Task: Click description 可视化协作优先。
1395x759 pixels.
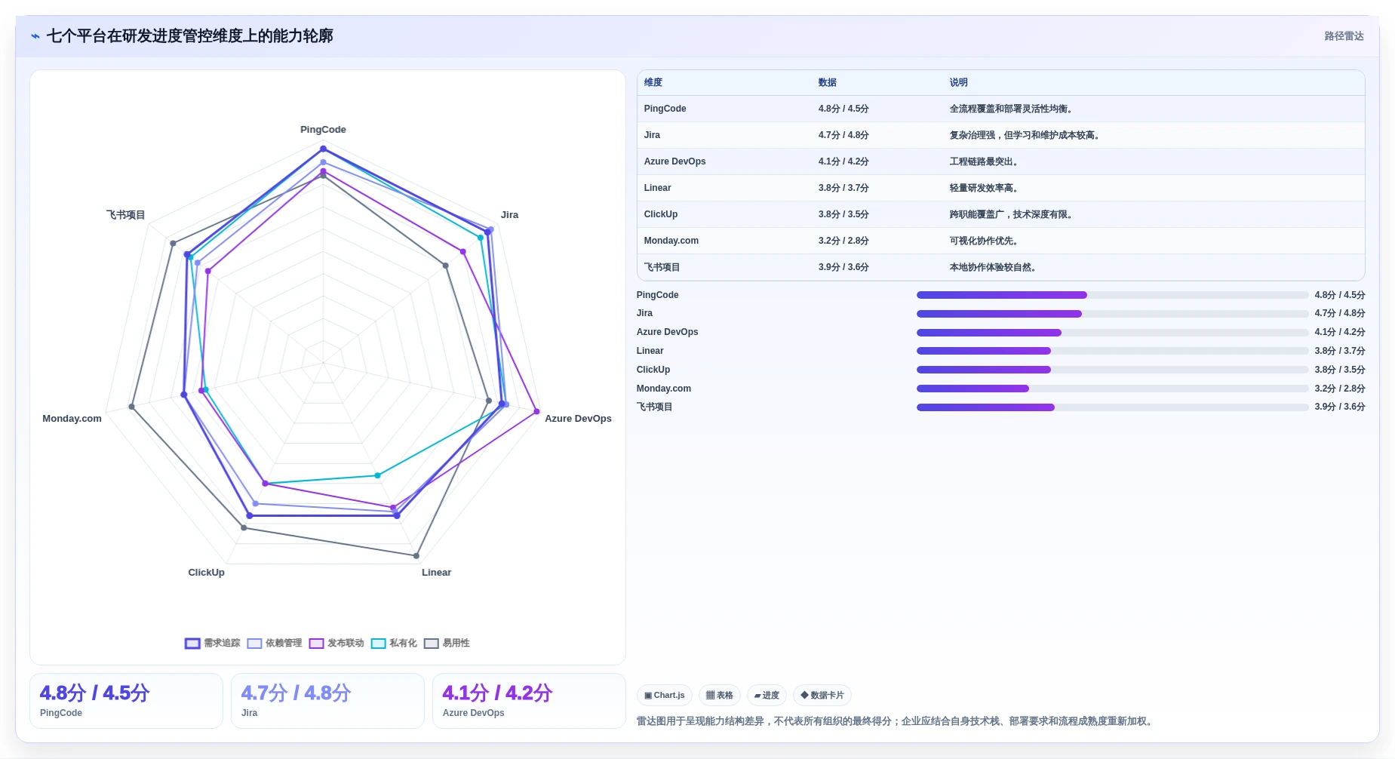Action: click(x=984, y=241)
